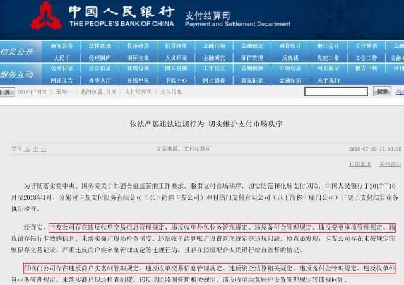Go to the 信贷政策 section
Screen dimensions: 404x285
[x=176, y=46]
